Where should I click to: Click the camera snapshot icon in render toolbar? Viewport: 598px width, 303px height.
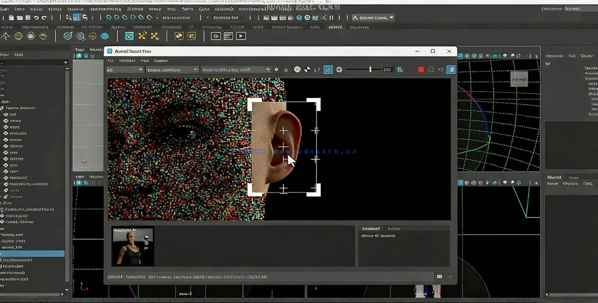277,70
